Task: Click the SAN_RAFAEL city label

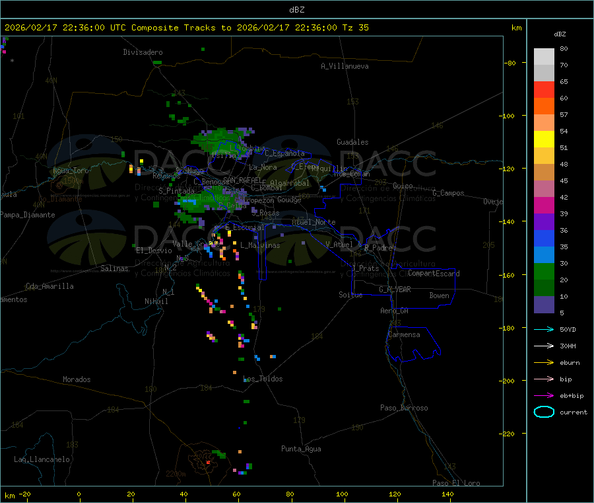Action: pyautogui.click(x=242, y=180)
